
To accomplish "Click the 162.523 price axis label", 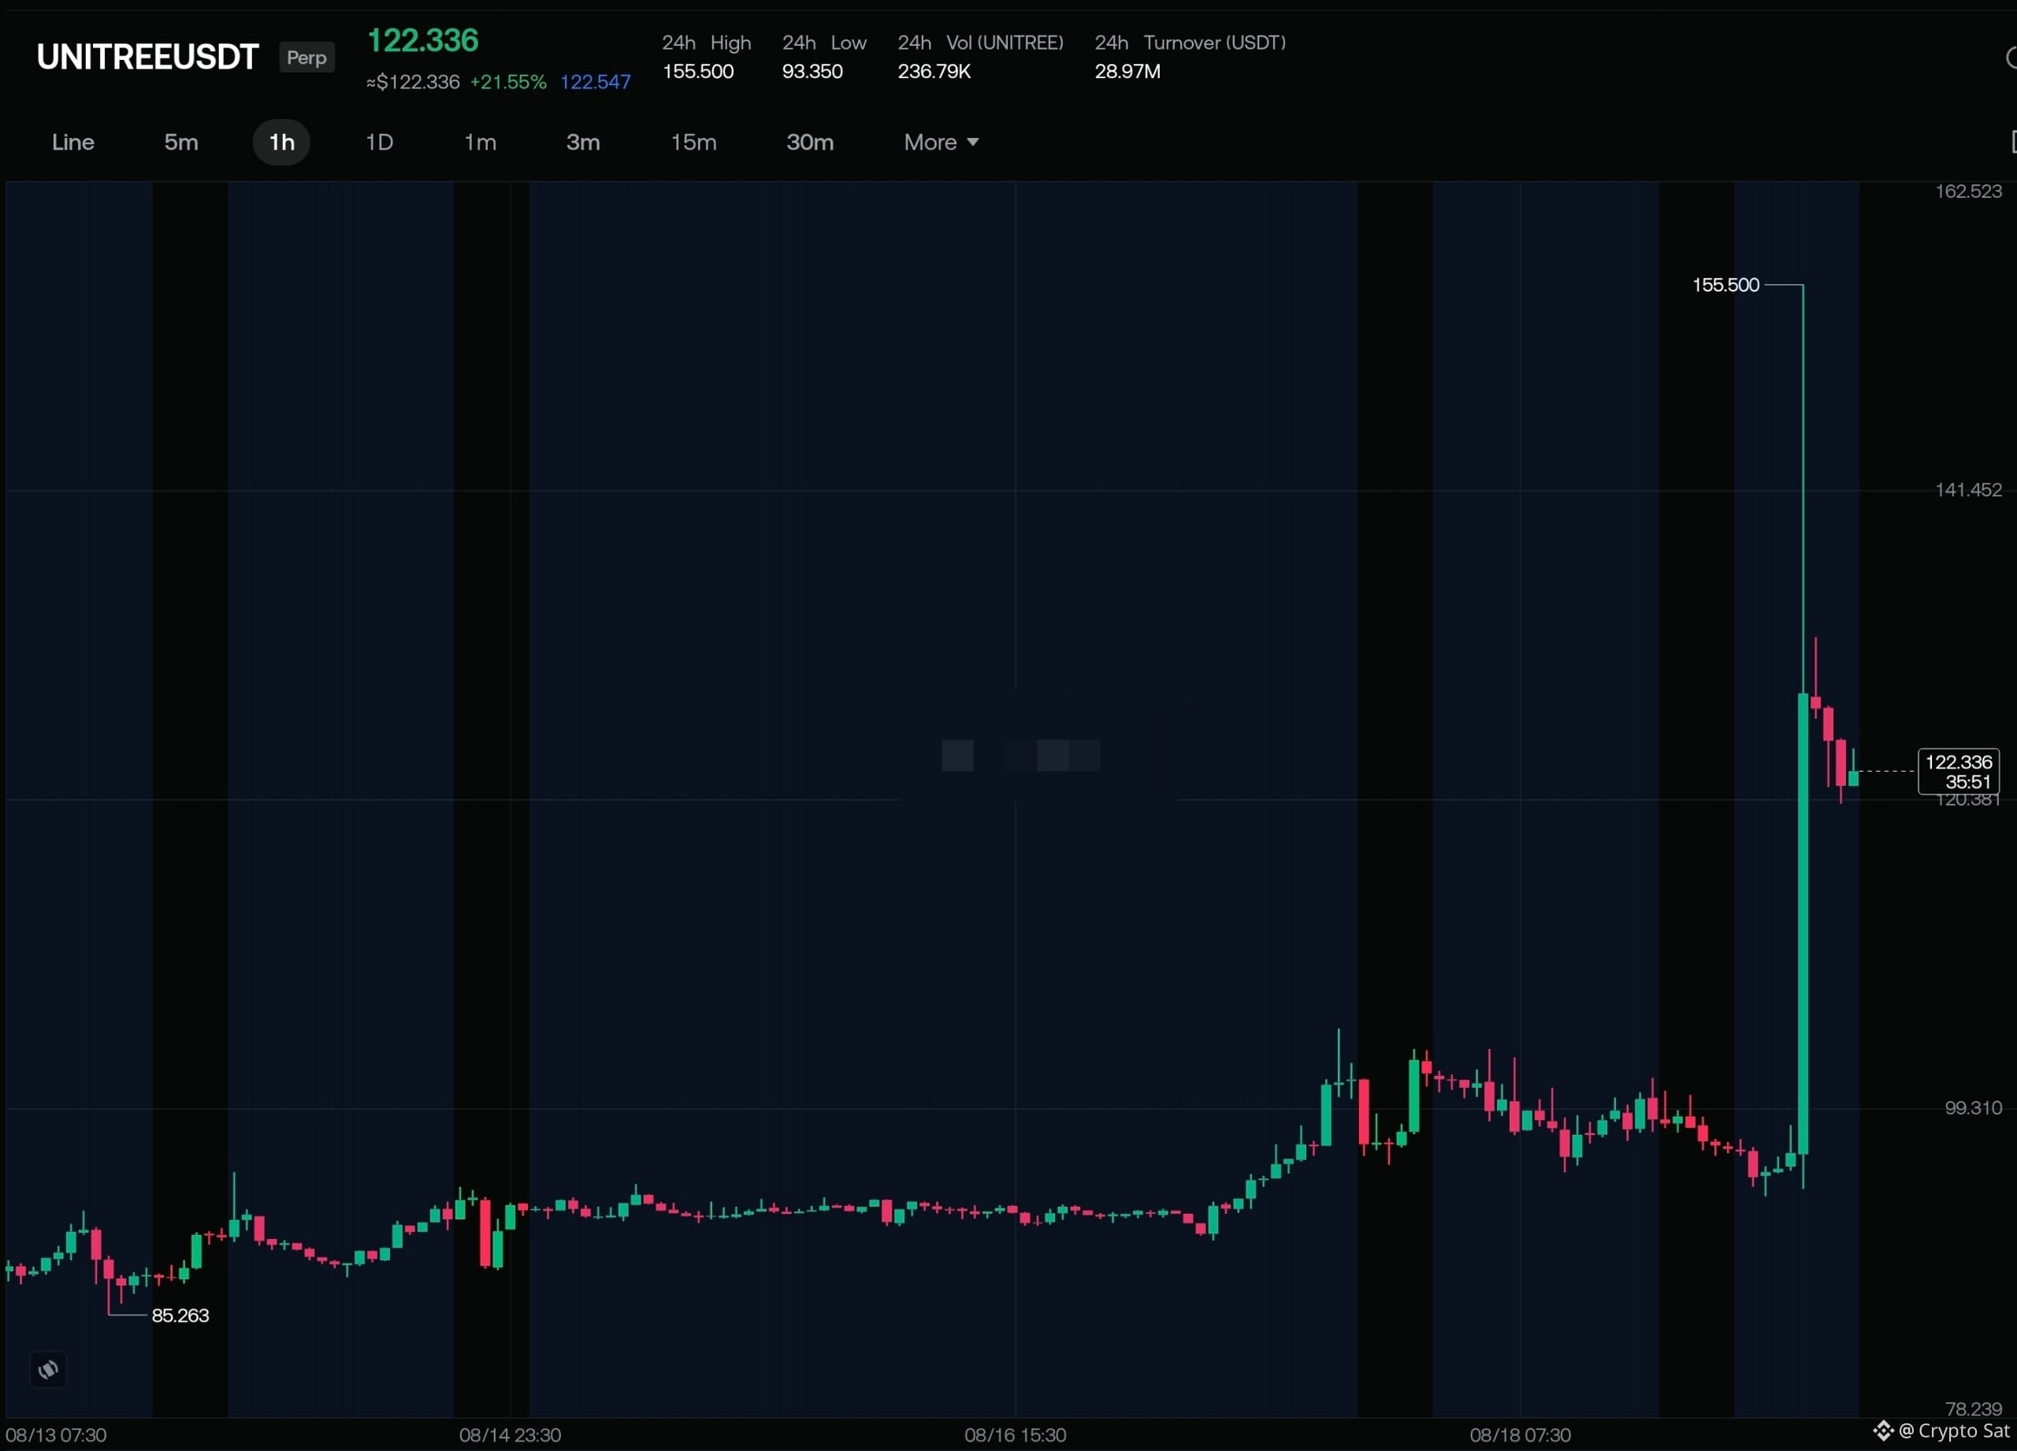I will coord(1968,192).
